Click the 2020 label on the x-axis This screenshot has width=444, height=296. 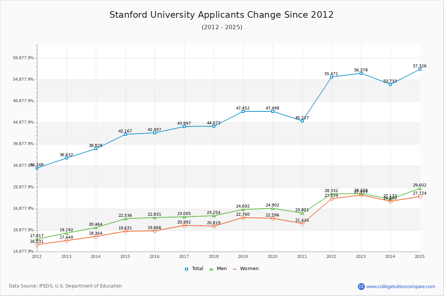click(272, 256)
